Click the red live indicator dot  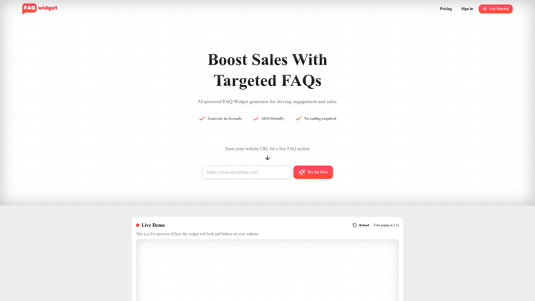click(x=138, y=225)
